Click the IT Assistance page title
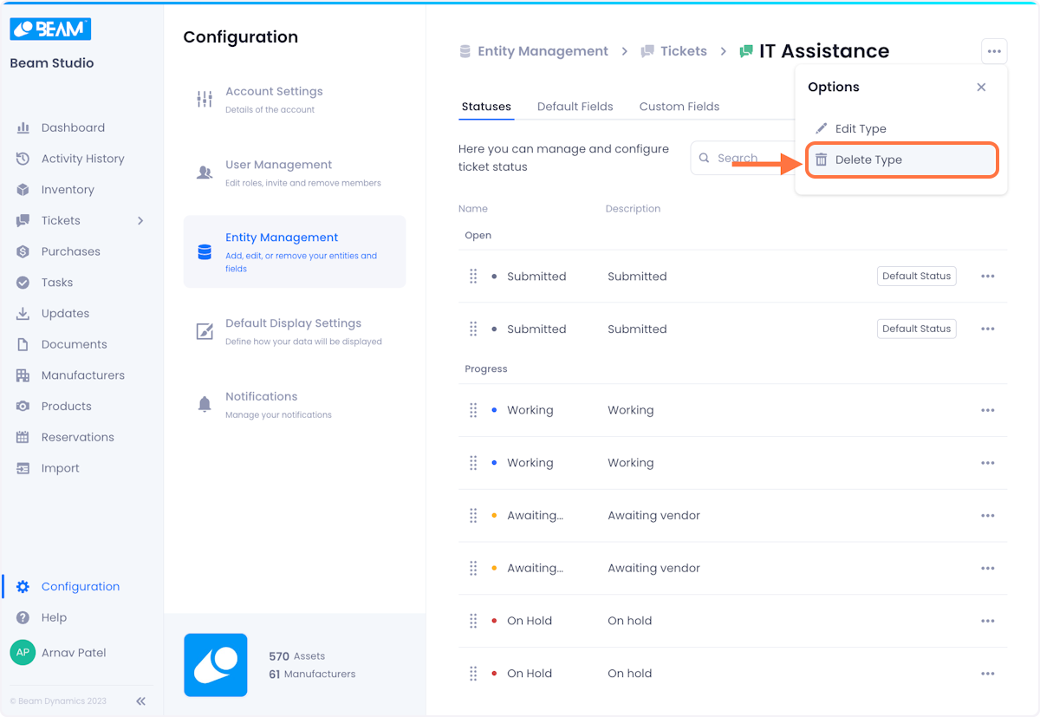The width and height of the screenshot is (1040, 717). pyautogui.click(x=823, y=51)
